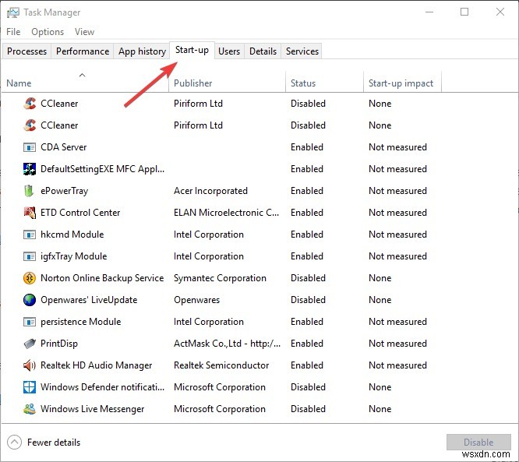The image size is (519, 462).
Task: Select the Windows Defender shield icon
Action: [30, 387]
